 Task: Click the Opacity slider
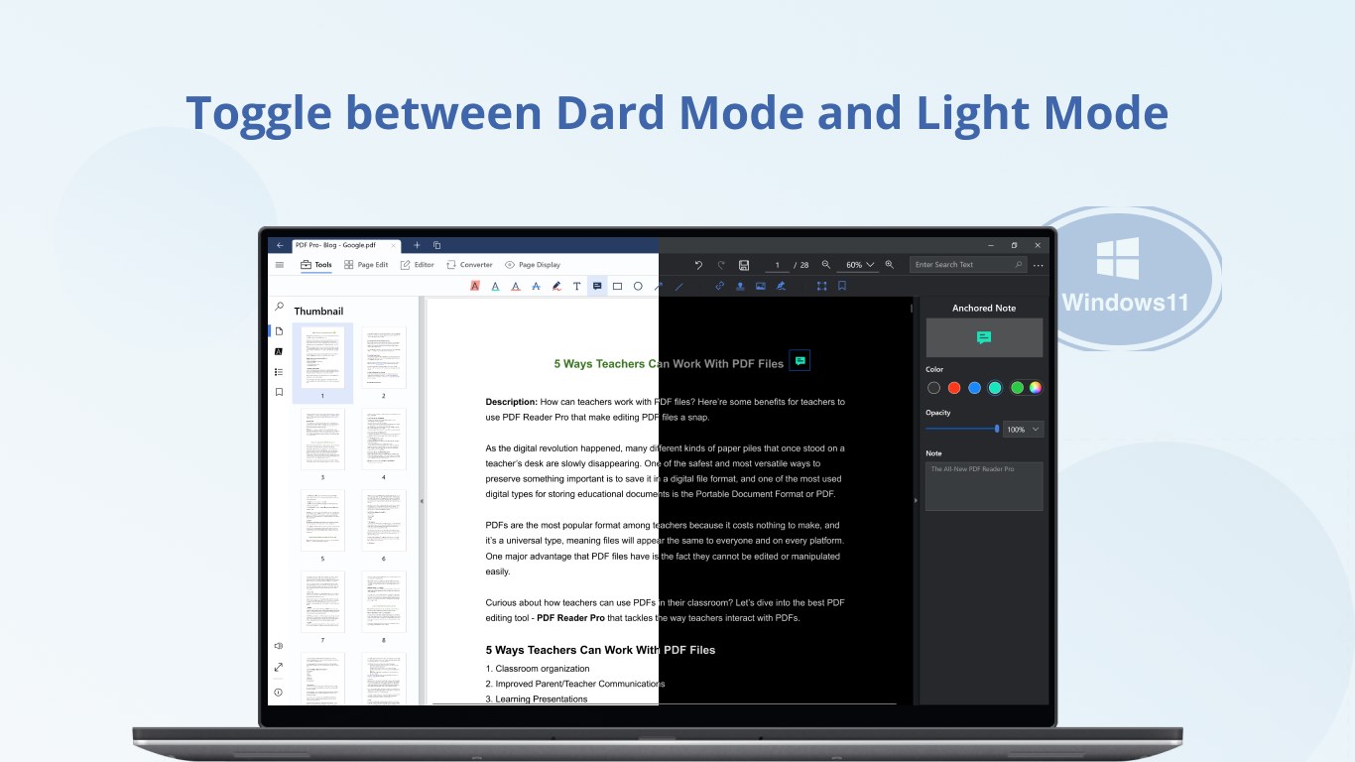point(962,429)
